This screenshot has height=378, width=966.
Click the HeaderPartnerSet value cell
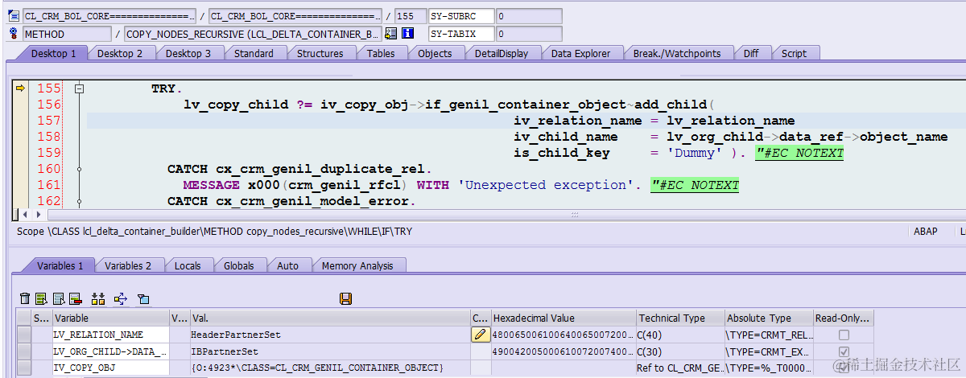coord(329,335)
